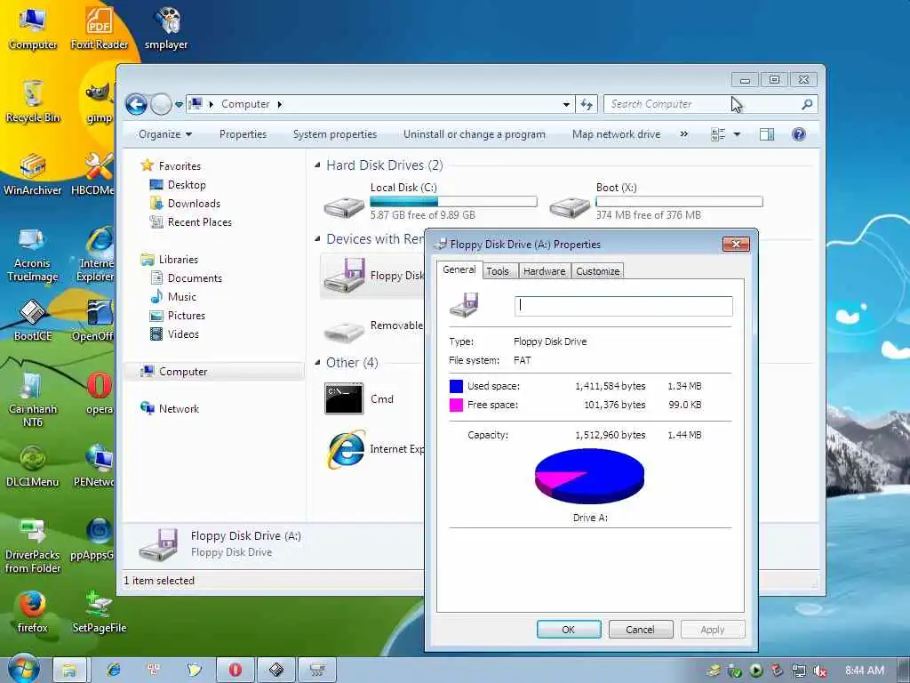Screen dimensions: 910x683
Task: Close the Floppy Disk Drive Properties dialog
Action: click(736, 244)
